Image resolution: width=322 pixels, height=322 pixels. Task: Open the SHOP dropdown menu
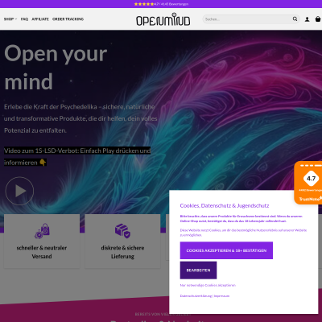(10, 19)
